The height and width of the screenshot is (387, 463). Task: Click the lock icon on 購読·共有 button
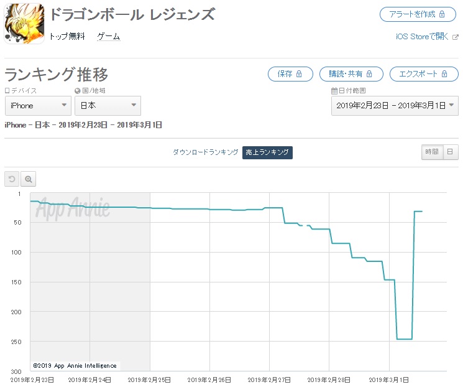(x=369, y=74)
